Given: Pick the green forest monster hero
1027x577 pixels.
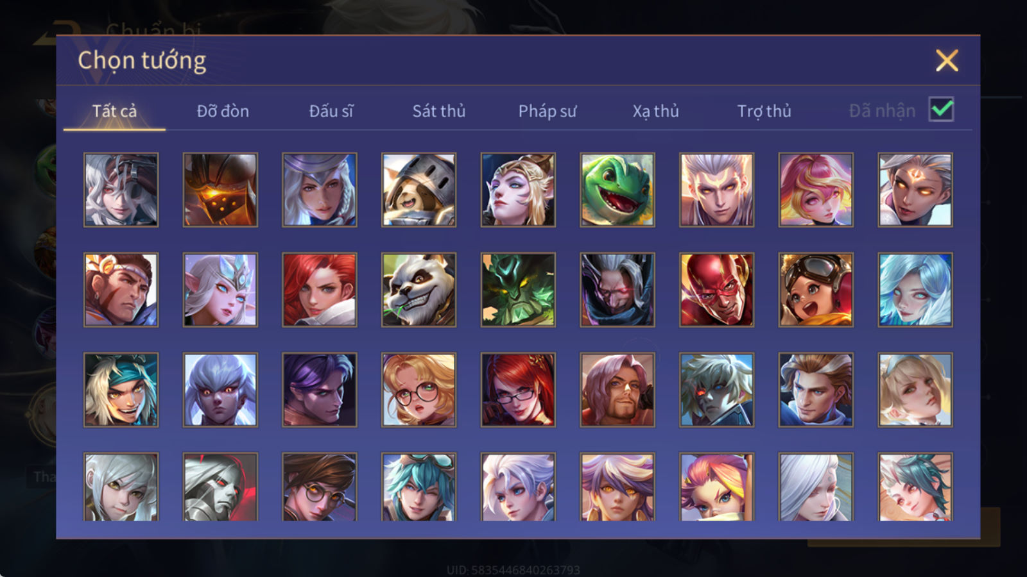Looking at the screenshot, I should pyautogui.click(x=518, y=290).
